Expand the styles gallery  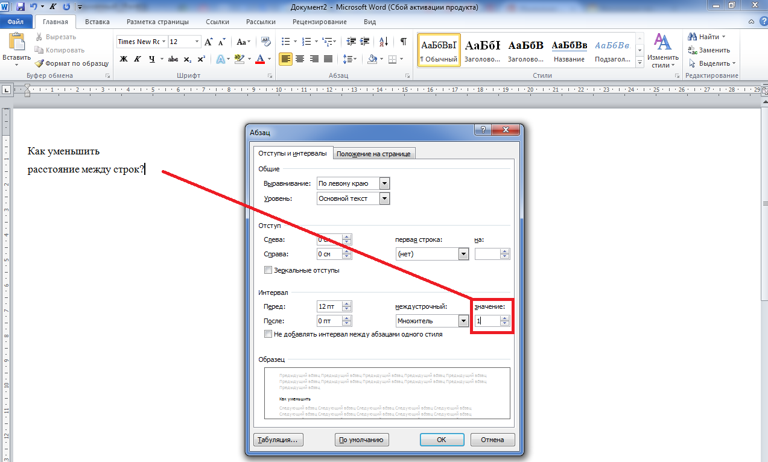(640, 62)
